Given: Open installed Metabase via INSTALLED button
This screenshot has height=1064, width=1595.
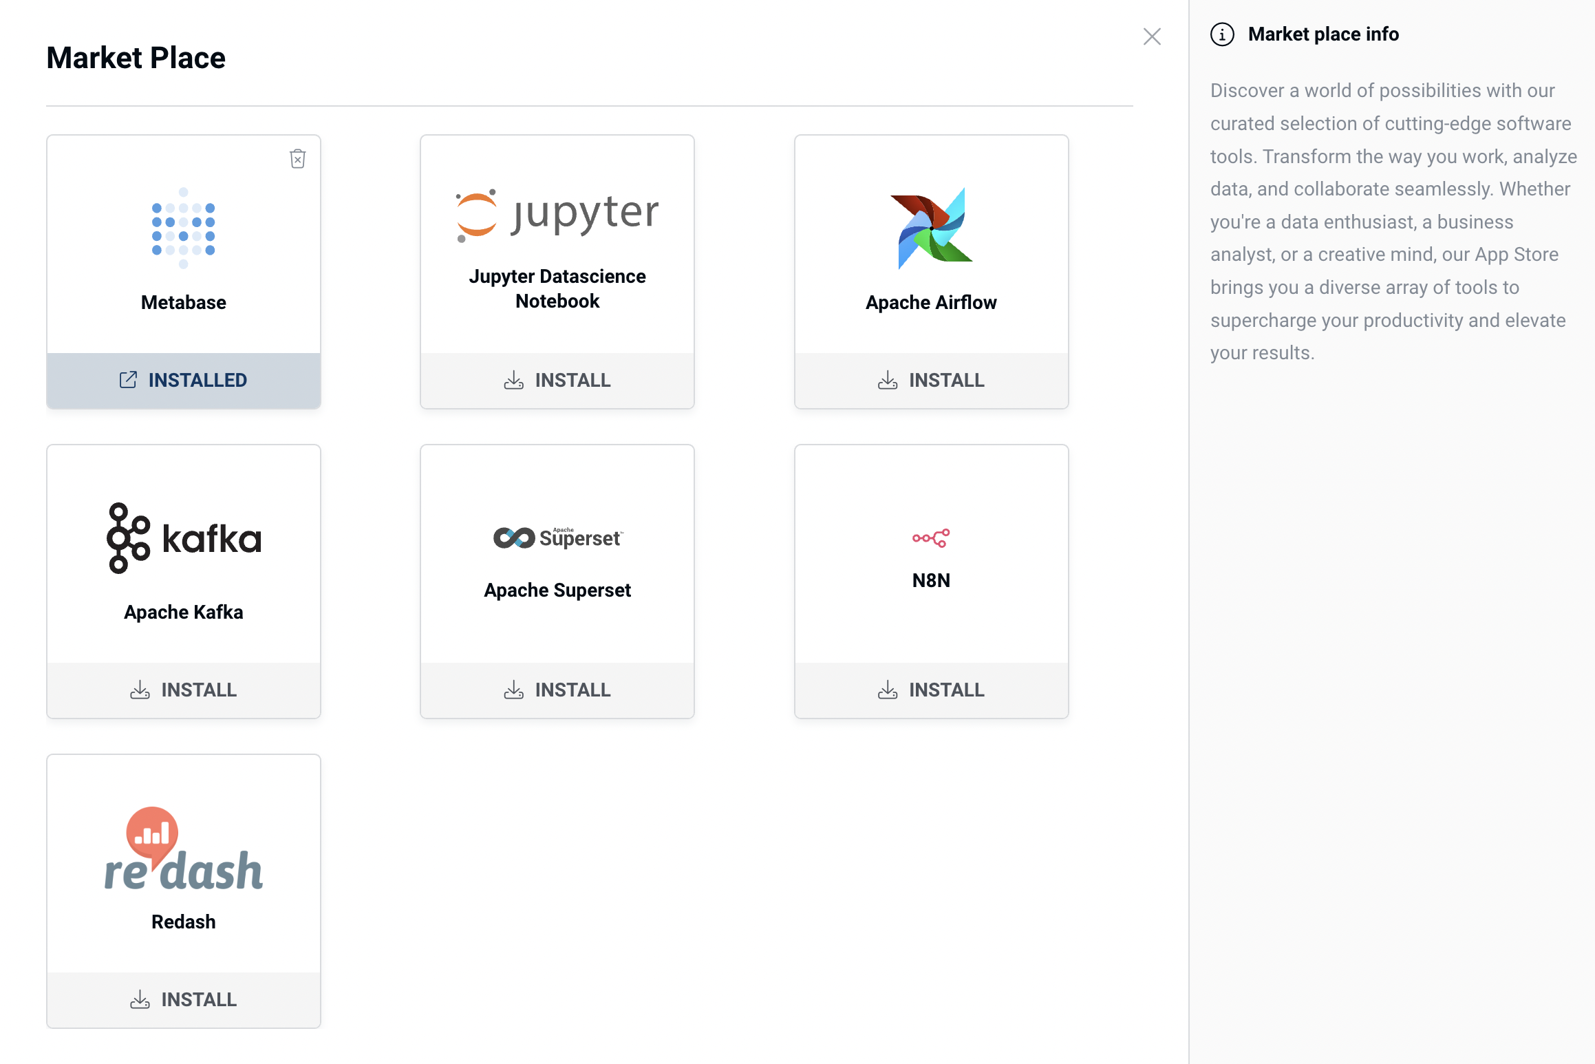Looking at the screenshot, I should coord(184,381).
